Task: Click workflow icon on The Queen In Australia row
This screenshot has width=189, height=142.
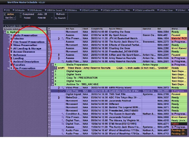Action: [x=63, y=114]
